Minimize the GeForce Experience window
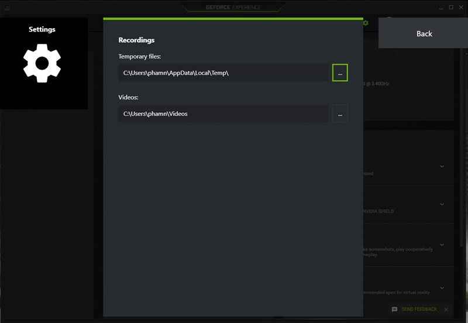 [x=441, y=8]
